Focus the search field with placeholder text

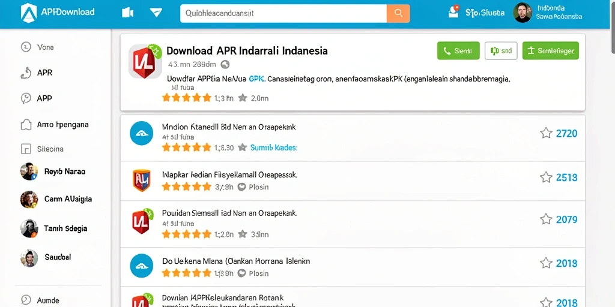[283, 13]
